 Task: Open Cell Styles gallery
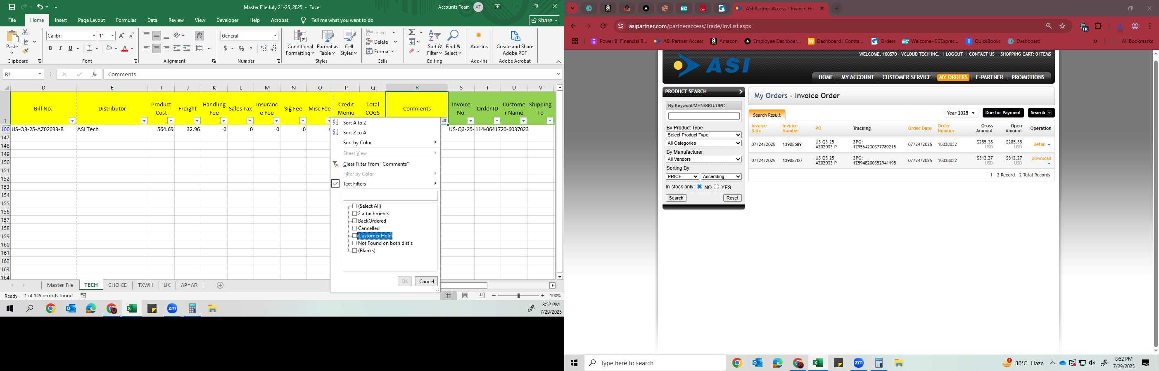349,43
